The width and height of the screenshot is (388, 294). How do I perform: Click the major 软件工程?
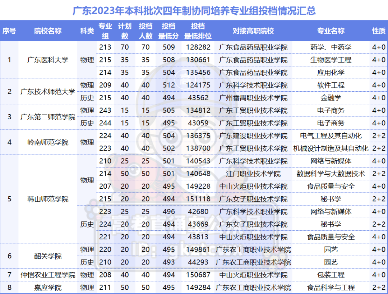(x=331, y=85)
